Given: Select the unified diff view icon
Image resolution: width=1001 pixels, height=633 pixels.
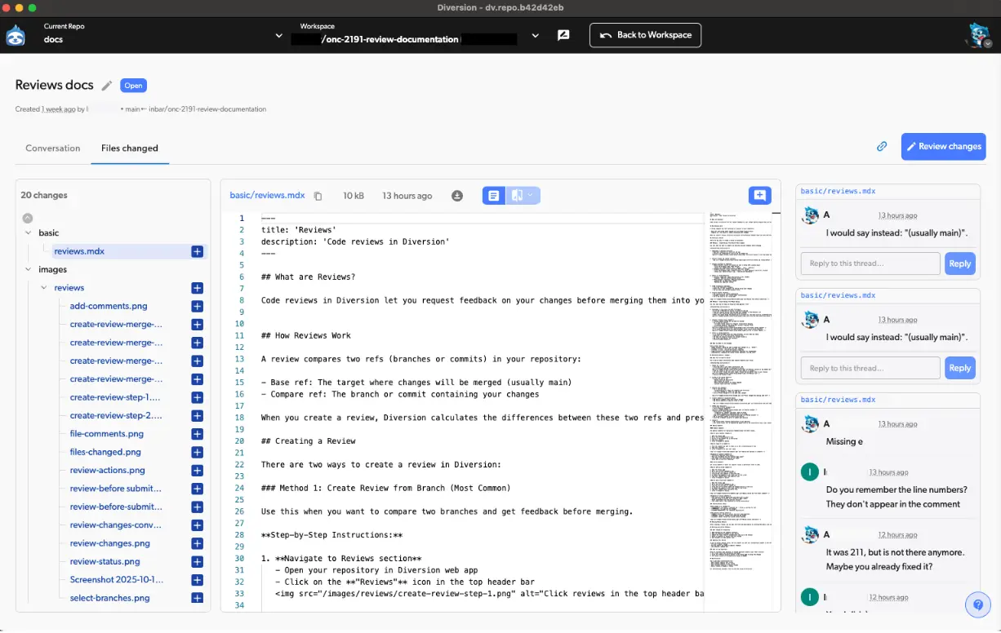Looking at the screenshot, I should tap(493, 195).
